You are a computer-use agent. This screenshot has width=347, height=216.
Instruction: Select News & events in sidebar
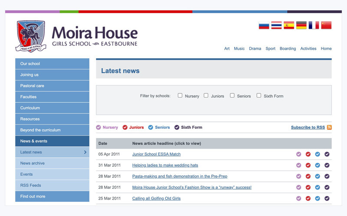[x=52, y=141]
